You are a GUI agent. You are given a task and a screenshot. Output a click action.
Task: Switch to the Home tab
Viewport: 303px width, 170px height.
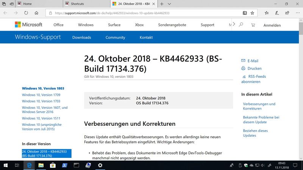(x=39, y=4)
